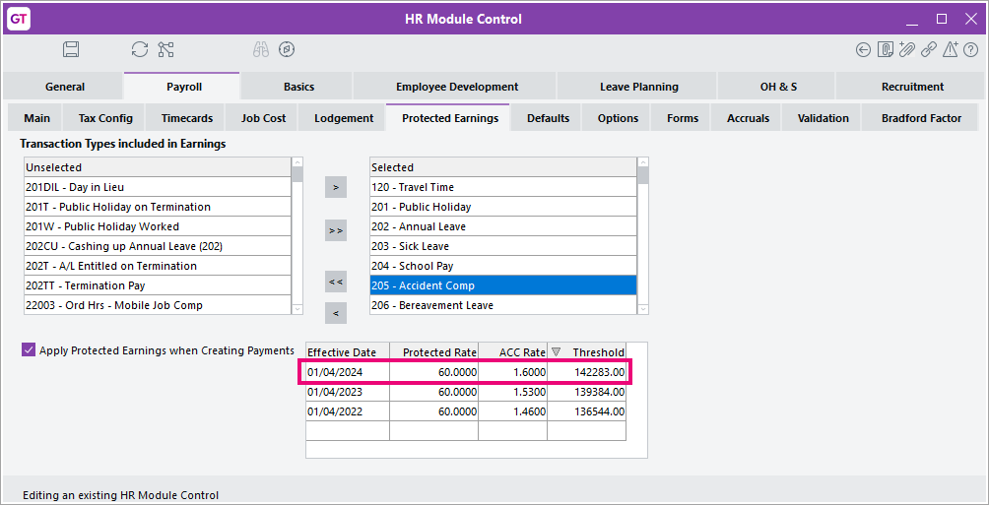Add alert using warning triangle icon
The width and height of the screenshot is (989, 505).
coord(950,49)
